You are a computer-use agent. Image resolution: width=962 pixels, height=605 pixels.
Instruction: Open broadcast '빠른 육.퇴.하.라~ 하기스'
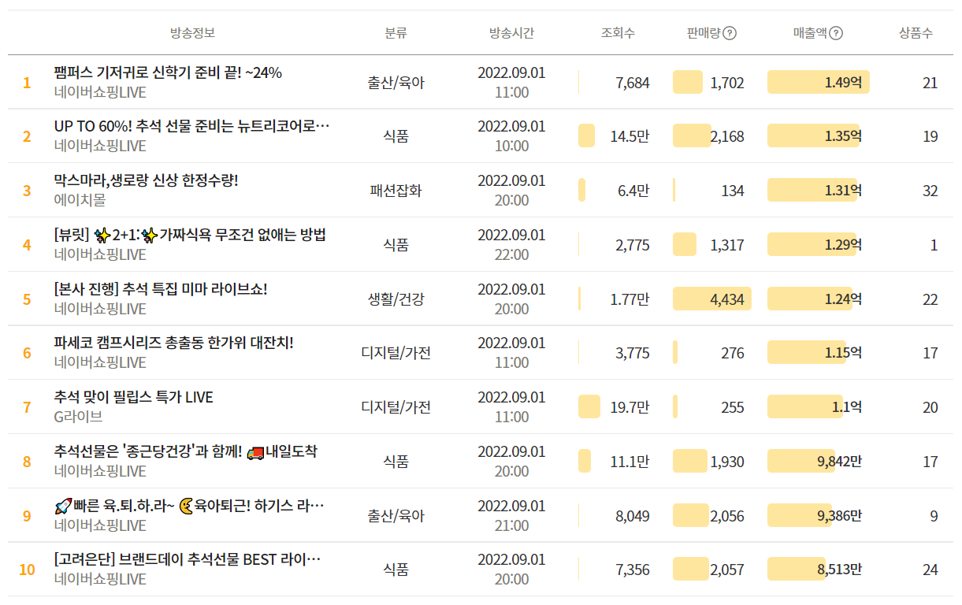[189, 505]
